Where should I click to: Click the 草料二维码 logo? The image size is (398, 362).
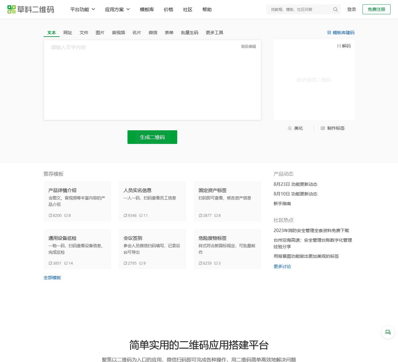click(x=30, y=9)
